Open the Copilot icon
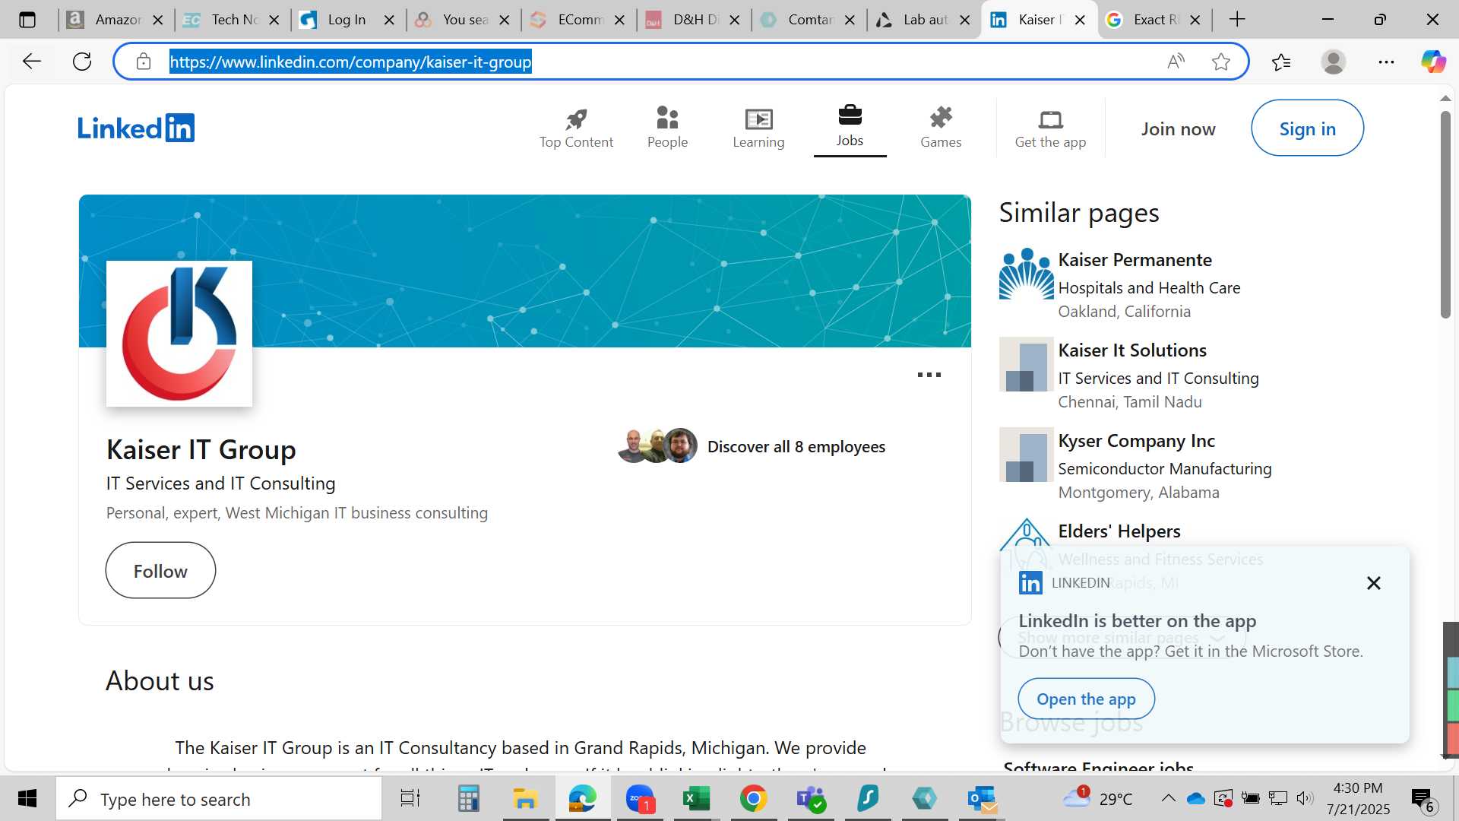This screenshot has height=821, width=1459. pyautogui.click(x=1433, y=62)
